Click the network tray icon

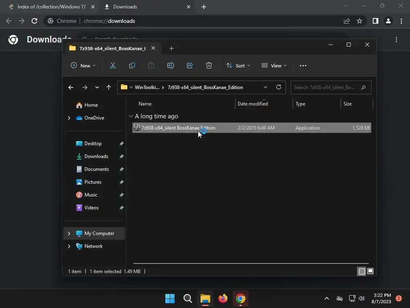click(x=352, y=298)
